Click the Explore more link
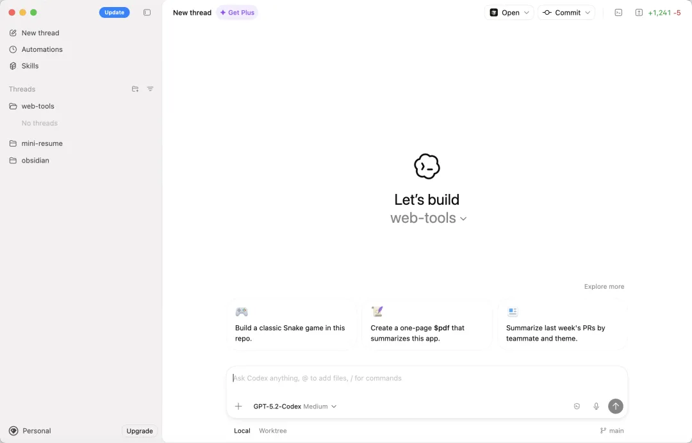Viewport: 692px width, 443px height. pos(604,287)
